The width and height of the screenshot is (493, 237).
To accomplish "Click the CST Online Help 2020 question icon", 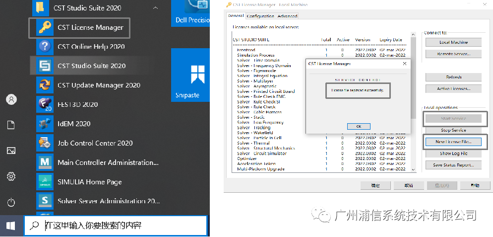I will pos(45,47).
